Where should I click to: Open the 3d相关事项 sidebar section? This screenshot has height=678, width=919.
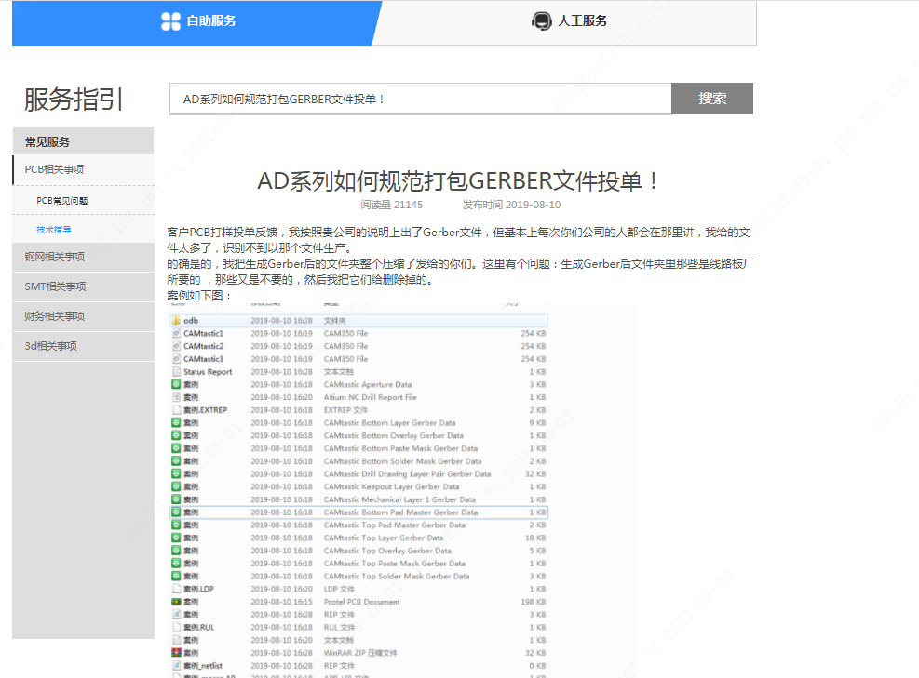click(x=50, y=346)
